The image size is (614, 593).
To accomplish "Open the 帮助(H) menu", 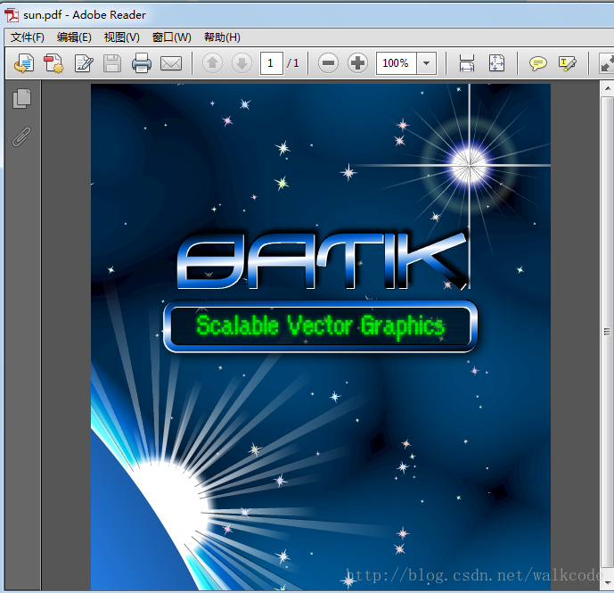I will coord(222,37).
